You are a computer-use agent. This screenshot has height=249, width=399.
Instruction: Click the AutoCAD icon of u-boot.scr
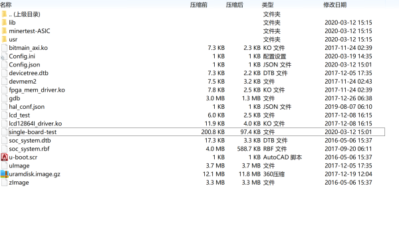4,157
